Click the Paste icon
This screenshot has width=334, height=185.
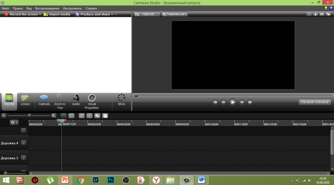click(105, 116)
